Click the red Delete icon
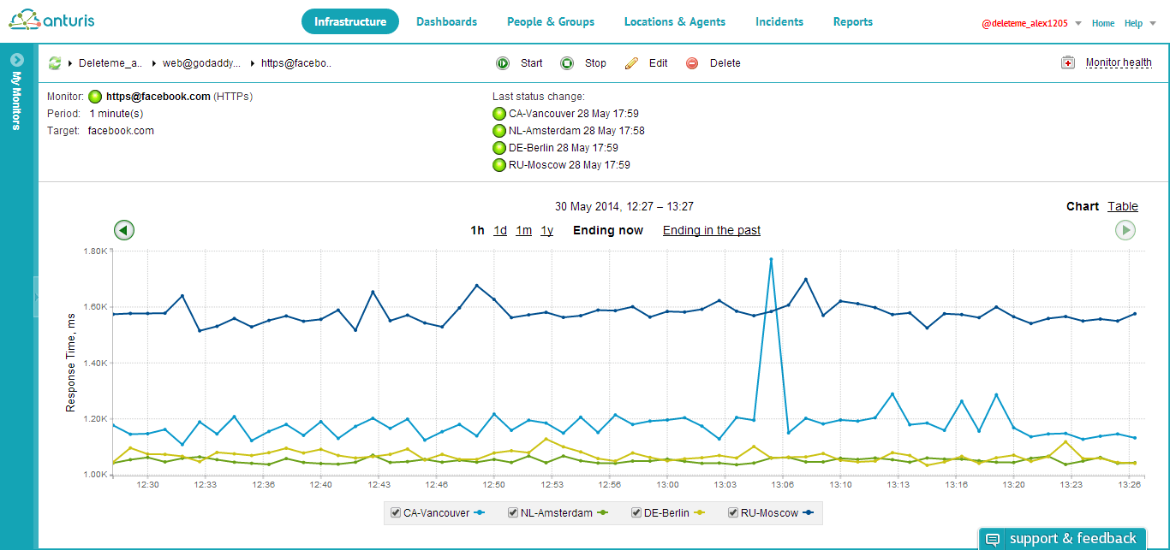Image resolution: width=1170 pixels, height=550 pixels. pos(692,63)
